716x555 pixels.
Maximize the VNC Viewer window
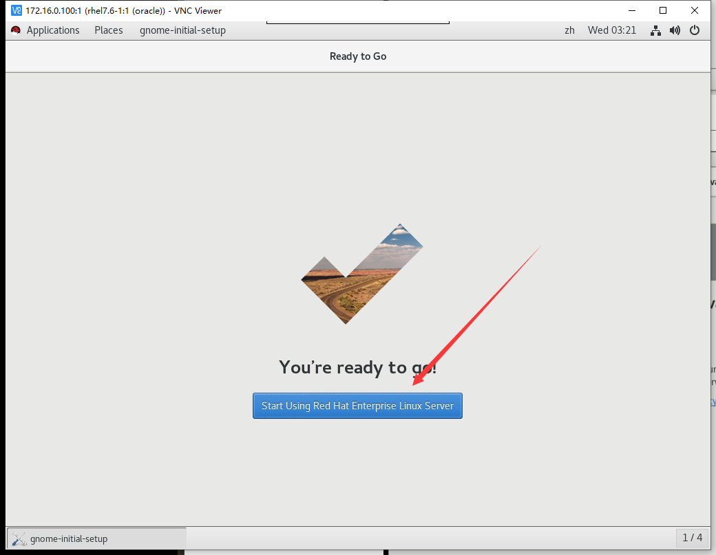[663, 10]
